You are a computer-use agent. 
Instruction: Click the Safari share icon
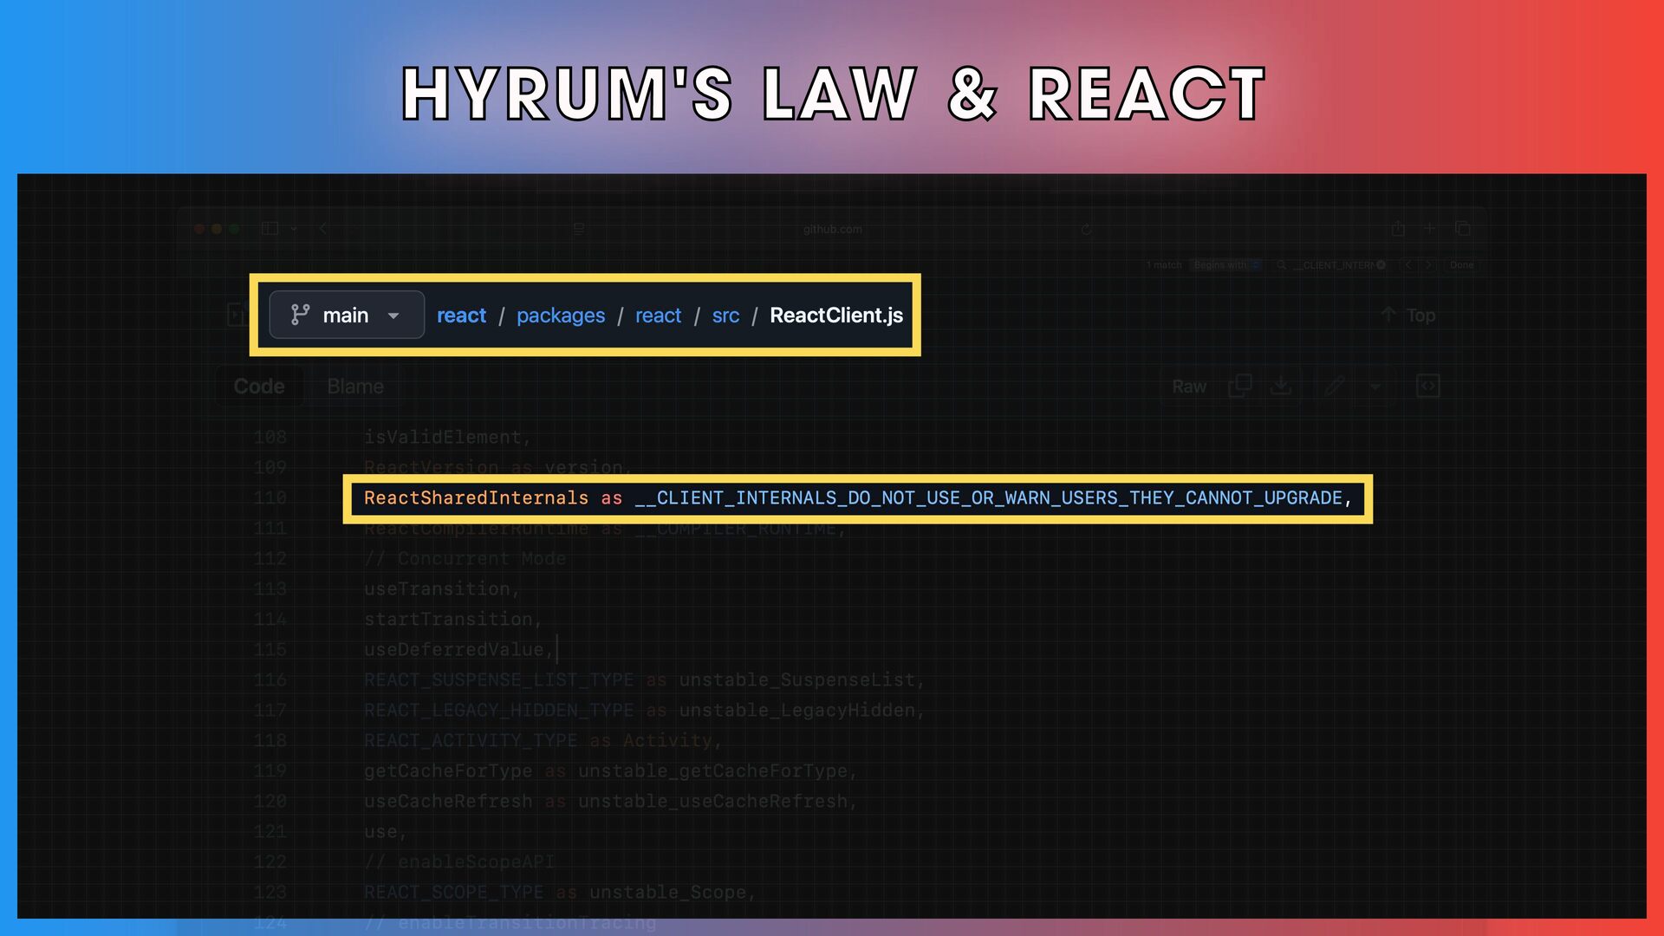coord(1398,229)
